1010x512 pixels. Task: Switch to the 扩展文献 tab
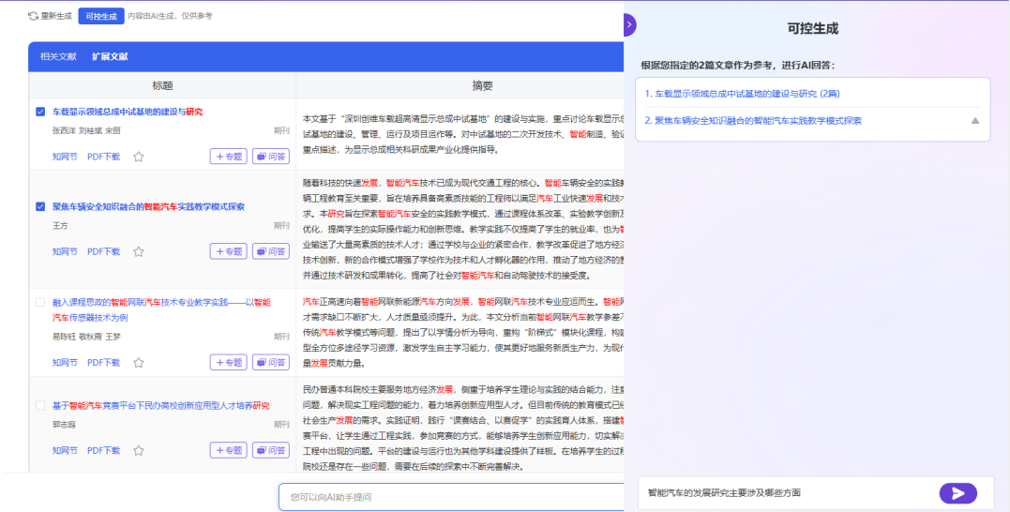click(x=110, y=56)
